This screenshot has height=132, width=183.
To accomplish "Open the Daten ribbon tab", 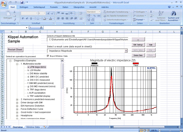I will click(x=65, y=7).
